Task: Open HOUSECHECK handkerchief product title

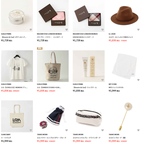Action: coord(83,37)
